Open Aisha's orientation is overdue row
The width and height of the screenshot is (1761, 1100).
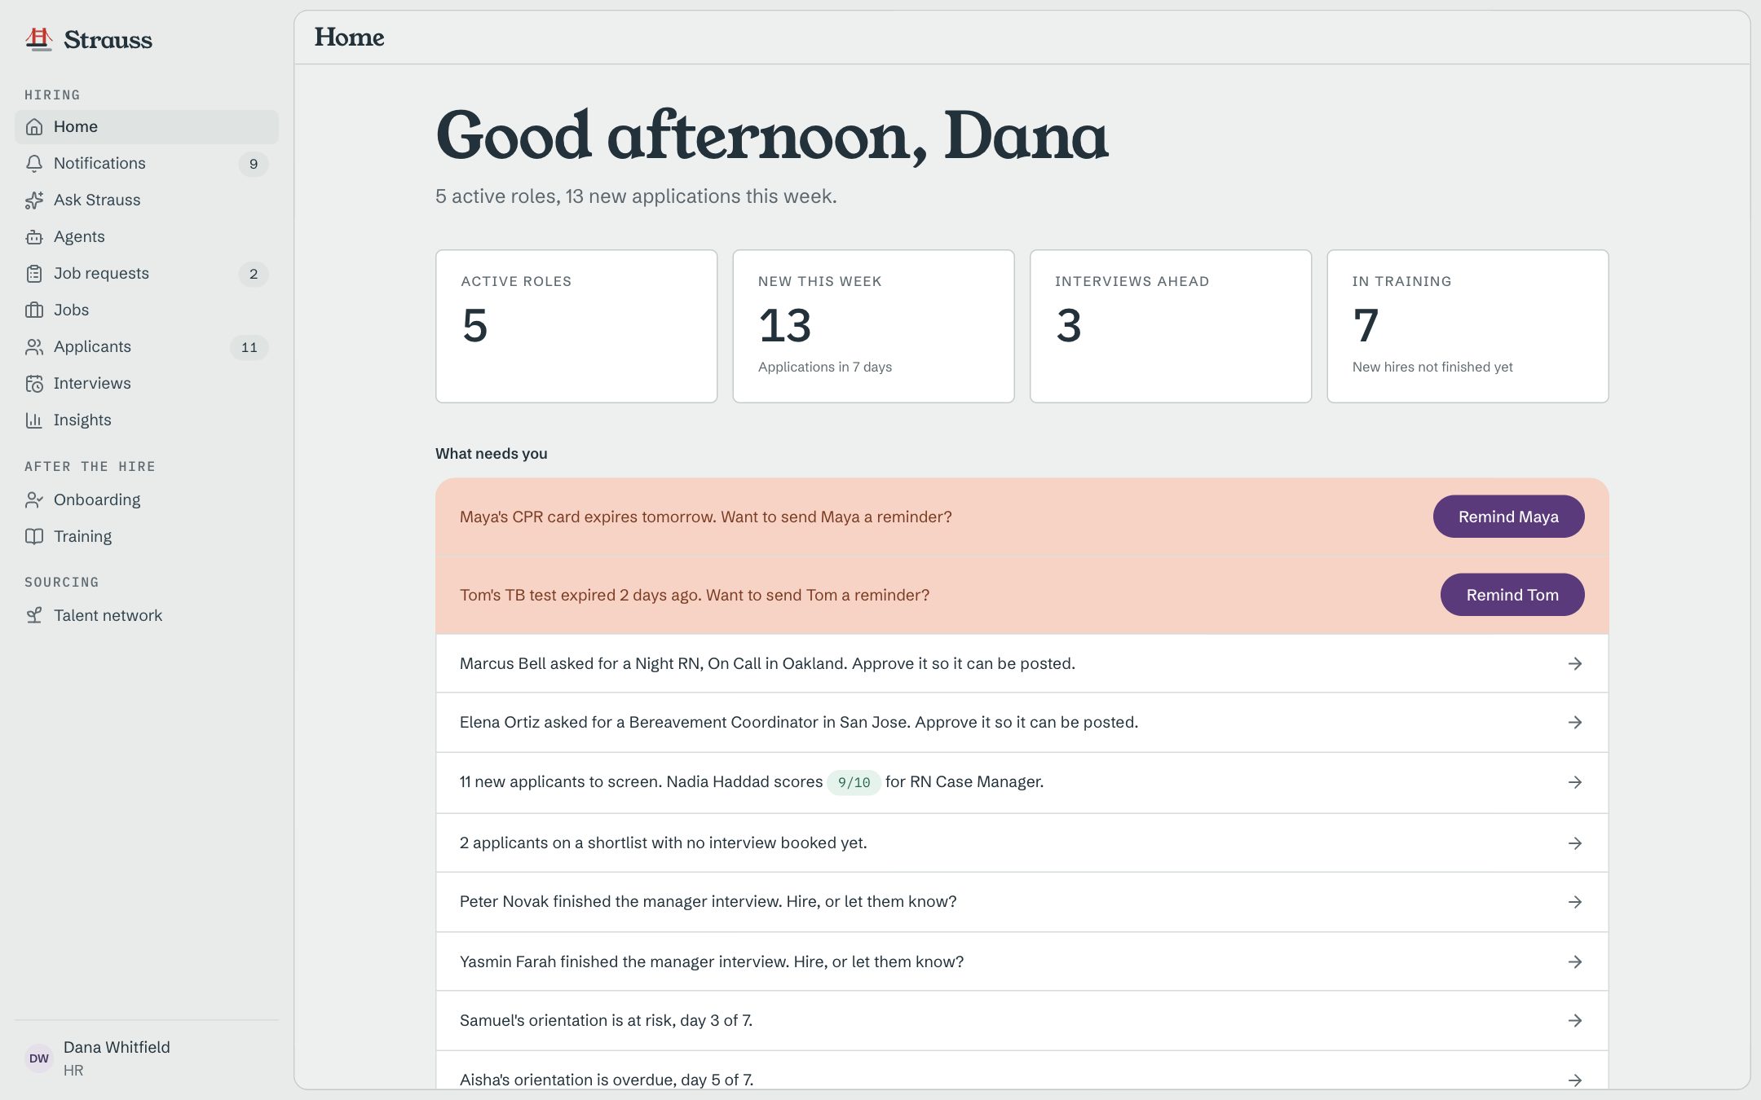[x=1022, y=1070]
